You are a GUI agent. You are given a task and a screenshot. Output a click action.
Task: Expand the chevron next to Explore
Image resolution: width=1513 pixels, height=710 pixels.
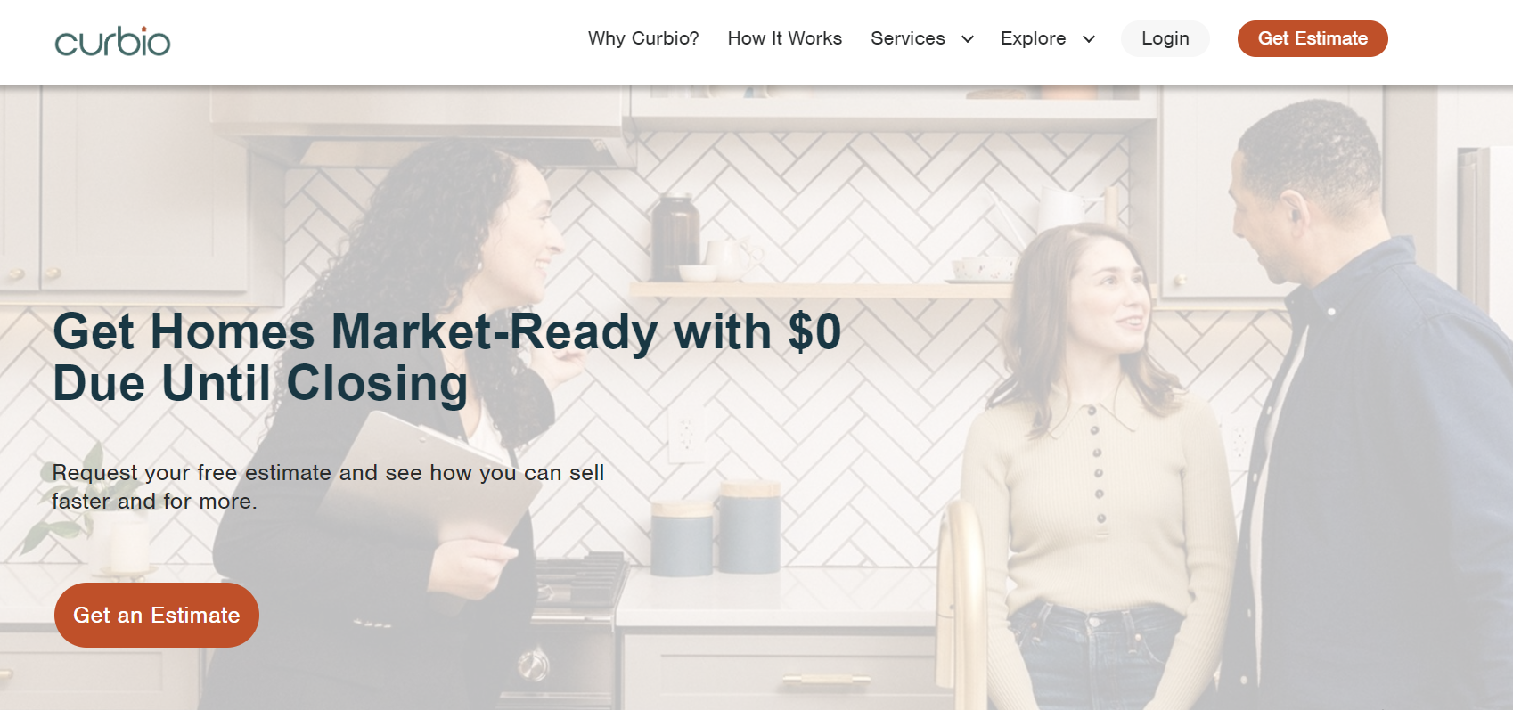(x=1088, y=39)
